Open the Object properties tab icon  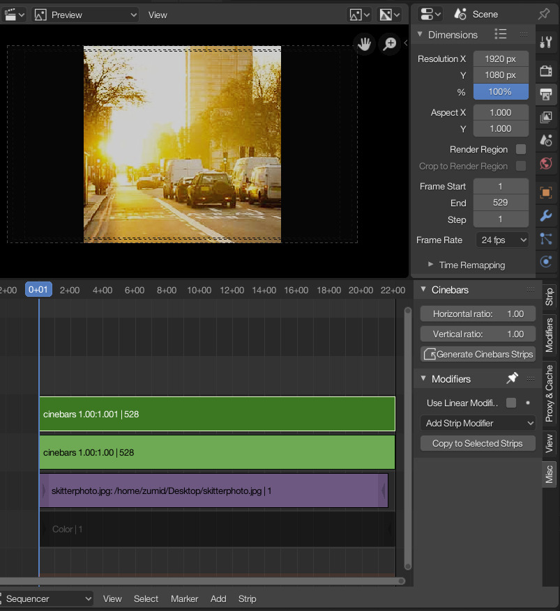point(546,192)
